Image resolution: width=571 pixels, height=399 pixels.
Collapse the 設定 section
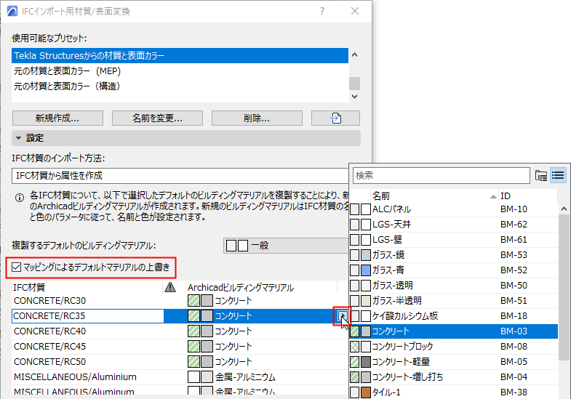click(x=19, y=138)
